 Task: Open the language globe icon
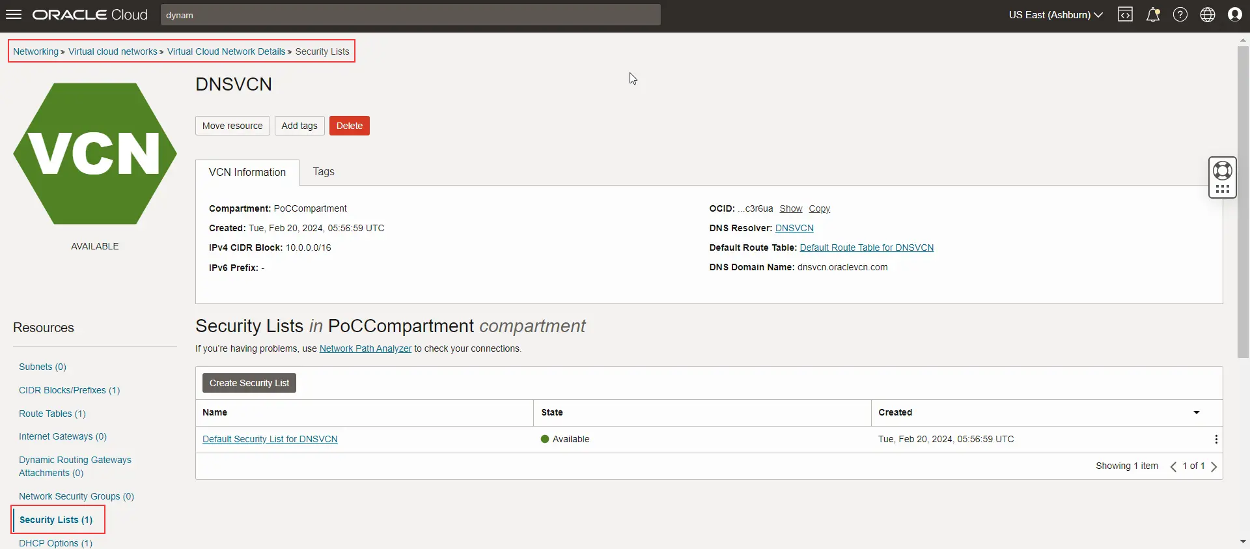1207,14
